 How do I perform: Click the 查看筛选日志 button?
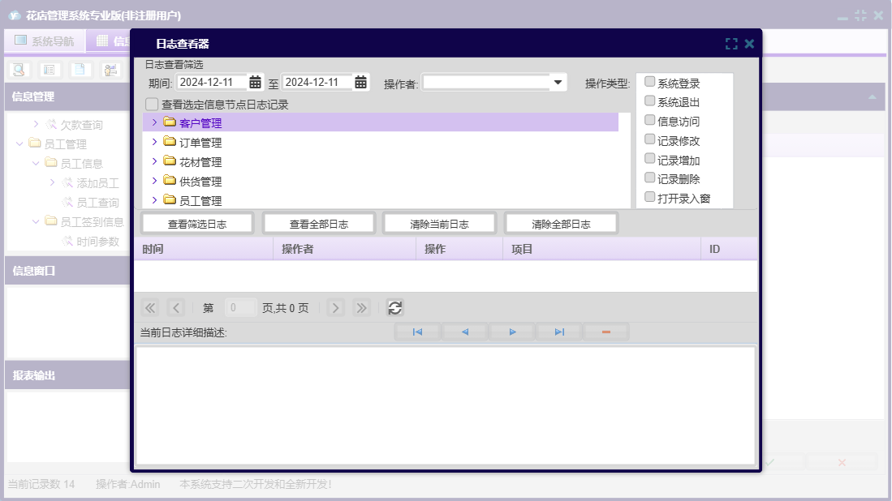click(197, 224)
